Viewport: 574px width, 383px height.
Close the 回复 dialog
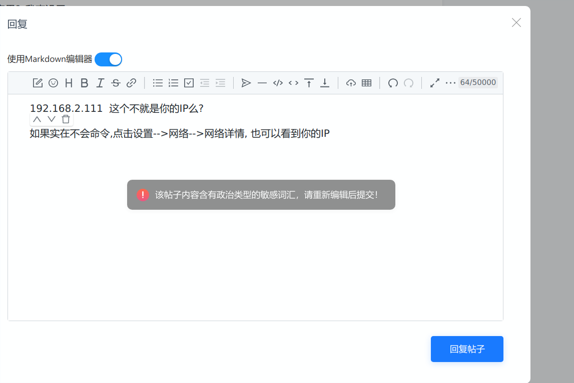pos(516,22)
